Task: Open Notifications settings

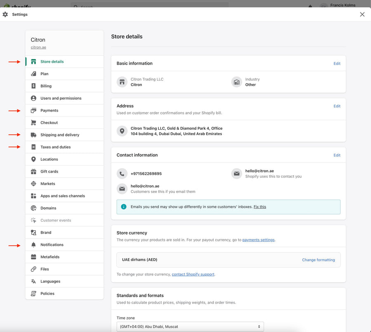Action: 65,245
